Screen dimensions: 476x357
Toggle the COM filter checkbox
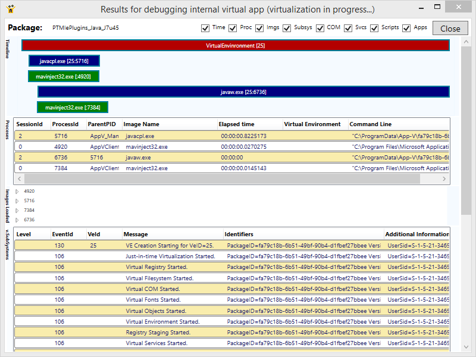click(320, 27)
